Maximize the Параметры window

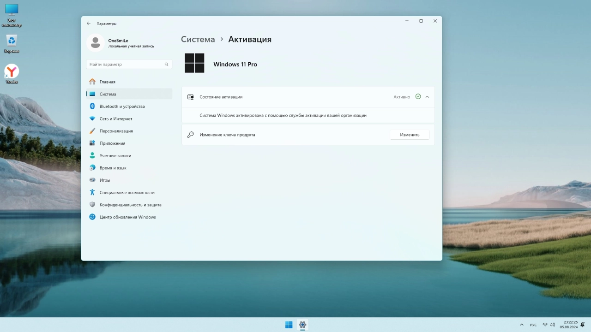point(421,21)
